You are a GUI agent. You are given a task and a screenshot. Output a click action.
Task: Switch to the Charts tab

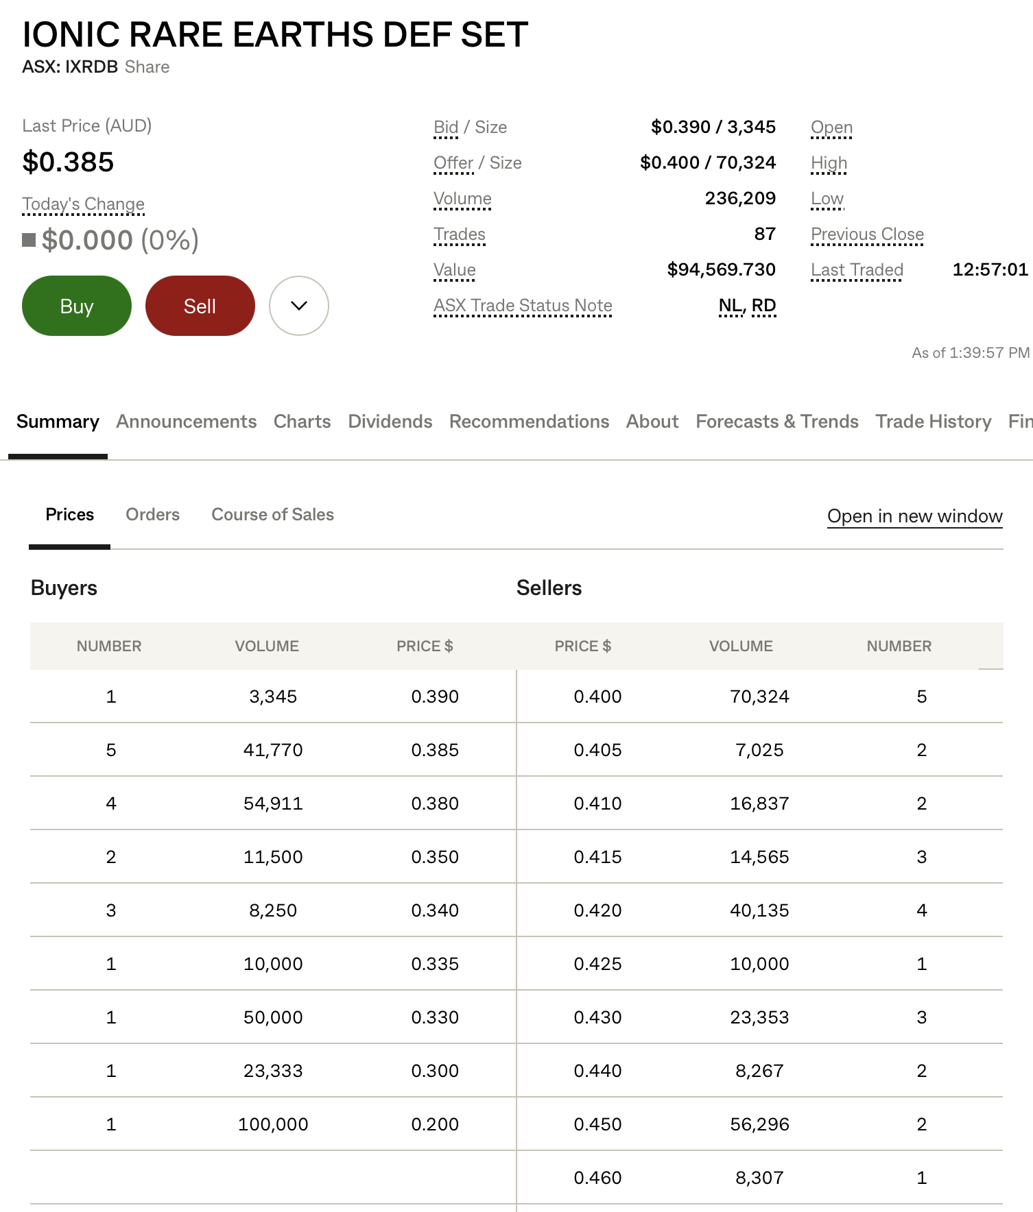click(x=302, y=422)
